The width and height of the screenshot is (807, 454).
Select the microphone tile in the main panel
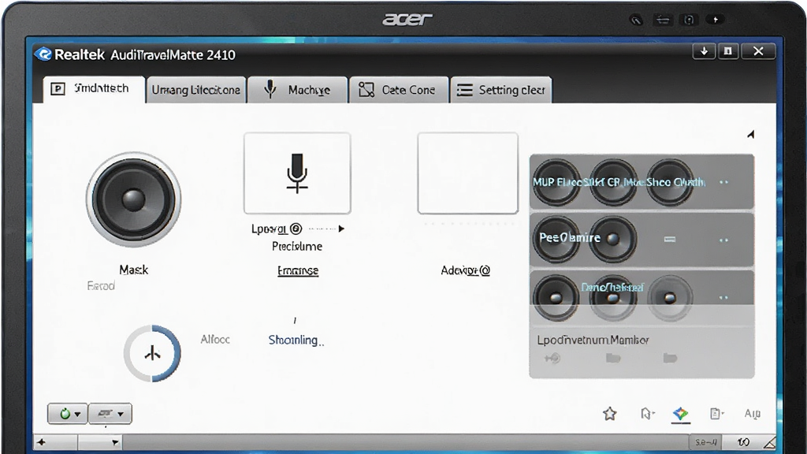pos(297,173)
